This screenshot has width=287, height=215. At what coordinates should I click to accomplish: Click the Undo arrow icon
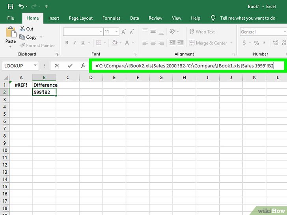pyautogui.click(x=21, y=6)
